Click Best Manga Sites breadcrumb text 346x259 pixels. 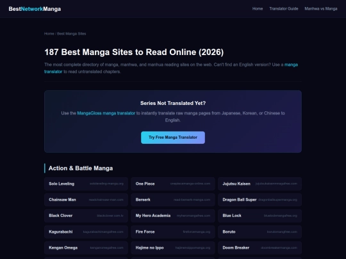pos(72,34)
